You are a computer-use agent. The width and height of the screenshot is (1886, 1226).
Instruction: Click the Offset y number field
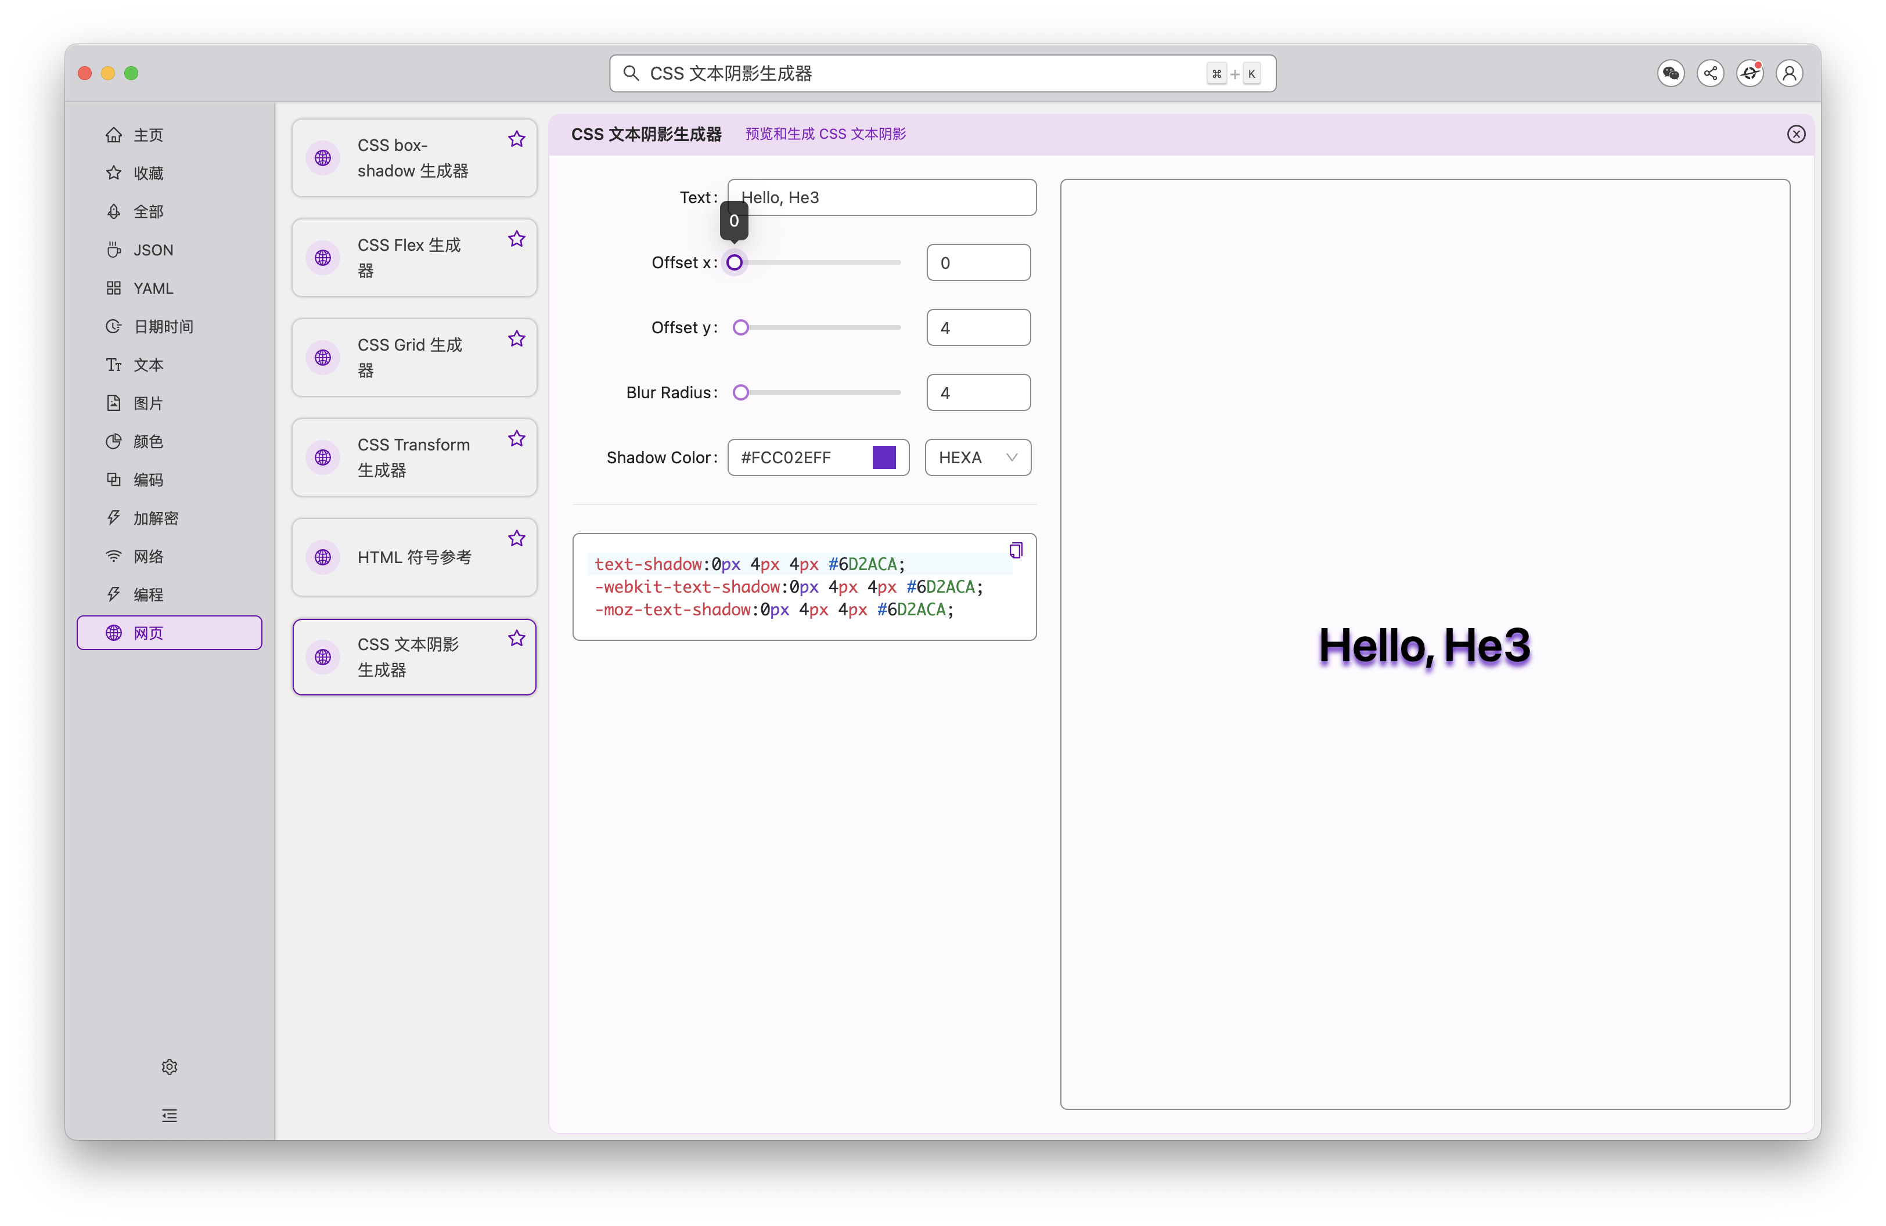(x=978, y=328)
